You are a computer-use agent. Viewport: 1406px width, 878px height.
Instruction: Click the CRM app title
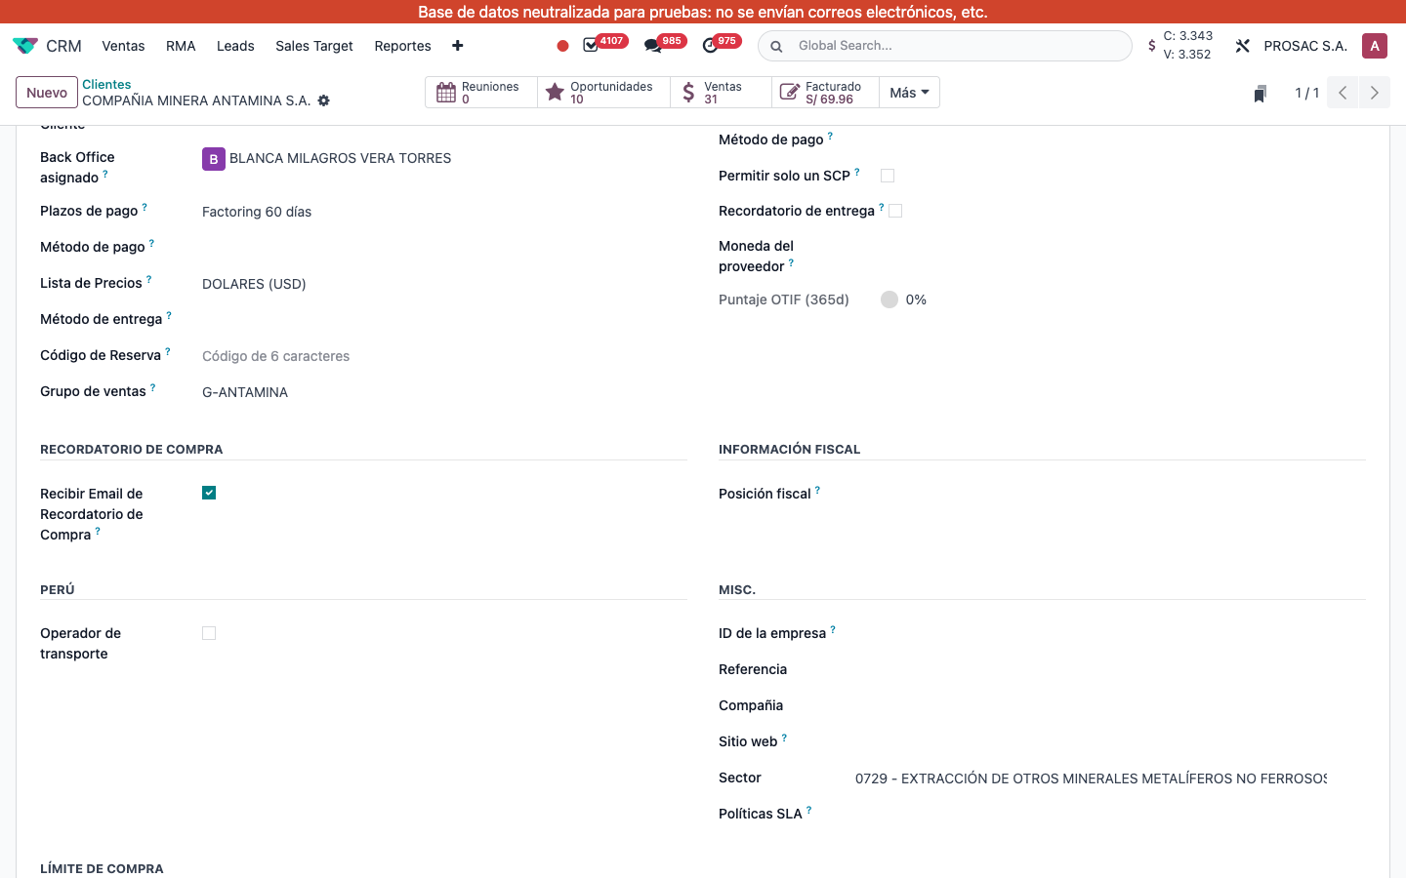pyautogui.click(x=63, y=46)
